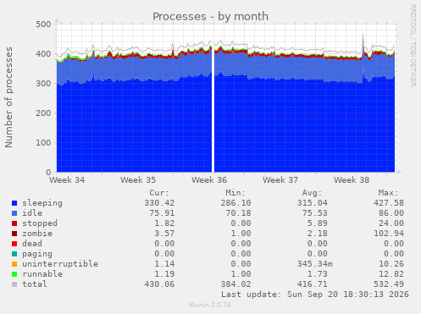Click the 'Week 37' x-axis label
Screen dimensions: 421x314
tap(280, 180)
